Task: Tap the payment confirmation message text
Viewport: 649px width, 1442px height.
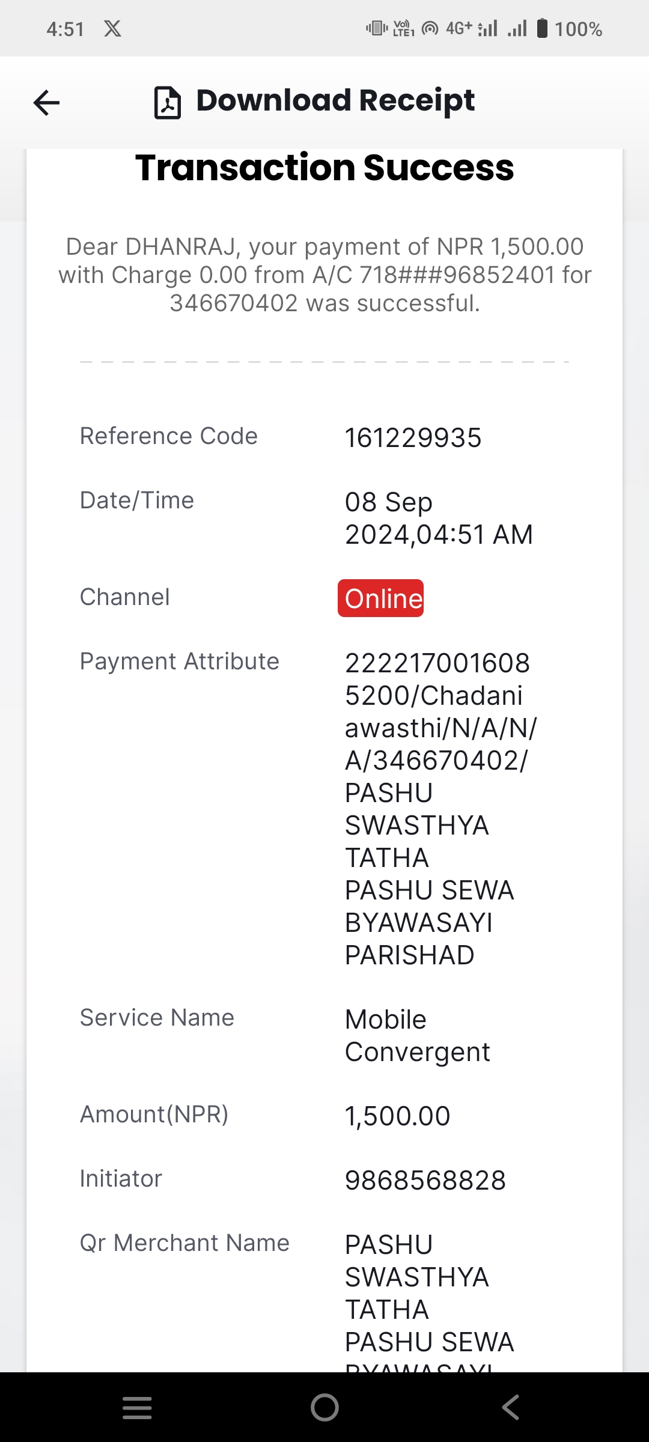Action: tap(324, 275)
